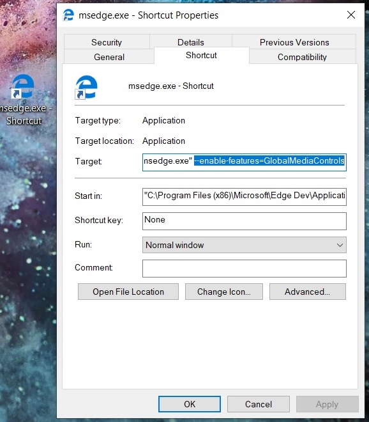Focus the Shortcut key field
The width and height of the screenshot is (369, 422).
[245, 221]
